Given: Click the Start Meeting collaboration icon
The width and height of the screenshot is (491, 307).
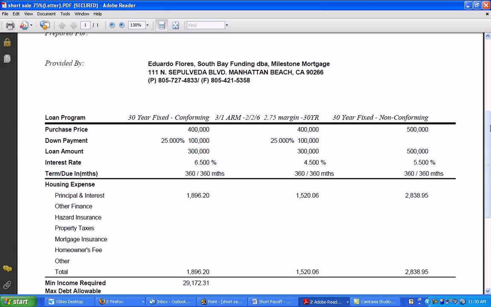Looking at the screenshot, I should coord(24,26).
